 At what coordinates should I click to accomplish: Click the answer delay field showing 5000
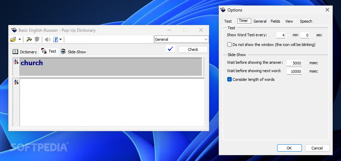pos(295,63)
